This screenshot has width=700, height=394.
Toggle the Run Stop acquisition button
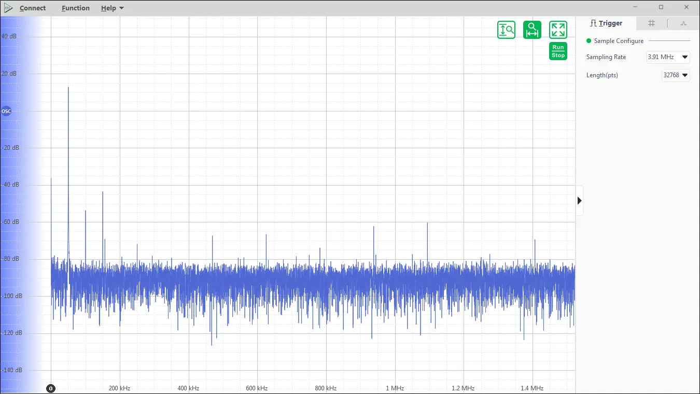(x=558, y=51)
